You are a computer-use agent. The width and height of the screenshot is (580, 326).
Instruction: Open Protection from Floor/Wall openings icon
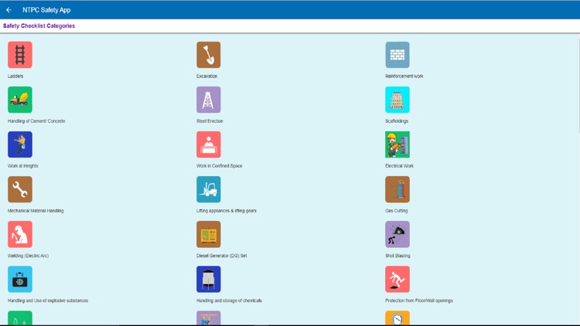coord(397,279)
